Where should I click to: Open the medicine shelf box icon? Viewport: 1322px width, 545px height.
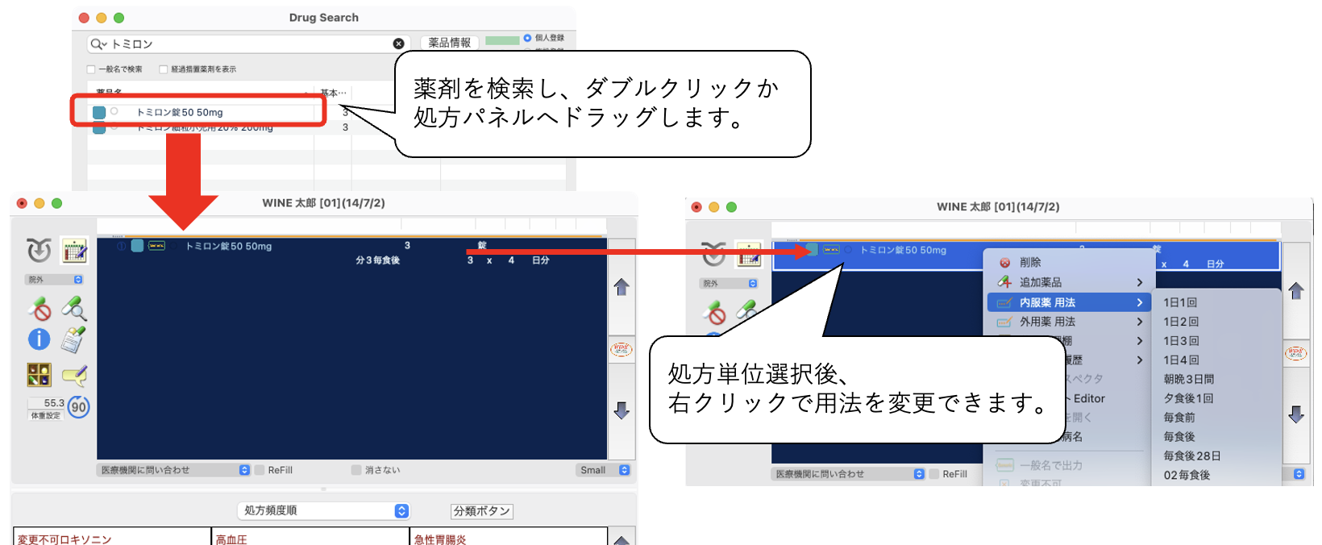tap(39, 375)
